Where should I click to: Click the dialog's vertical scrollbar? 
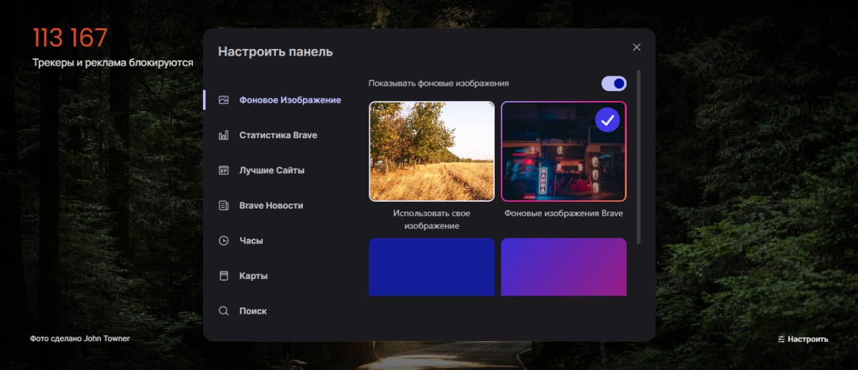click(x=639, y=157)
